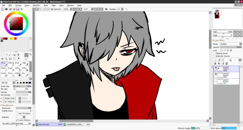Select the Bucket fill tool
This screenshot has width=243, height=130.
click(4, 74)
